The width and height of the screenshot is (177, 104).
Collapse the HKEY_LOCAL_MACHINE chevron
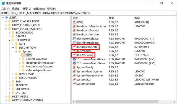[x=6, y=29]
